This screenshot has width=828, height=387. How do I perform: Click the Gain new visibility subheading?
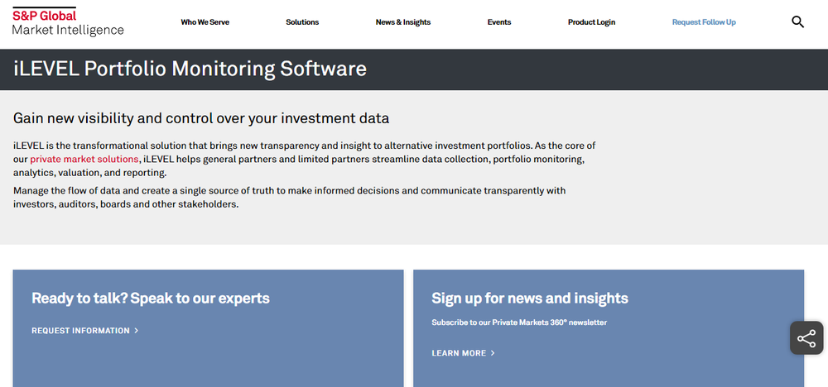coord(201,118)
